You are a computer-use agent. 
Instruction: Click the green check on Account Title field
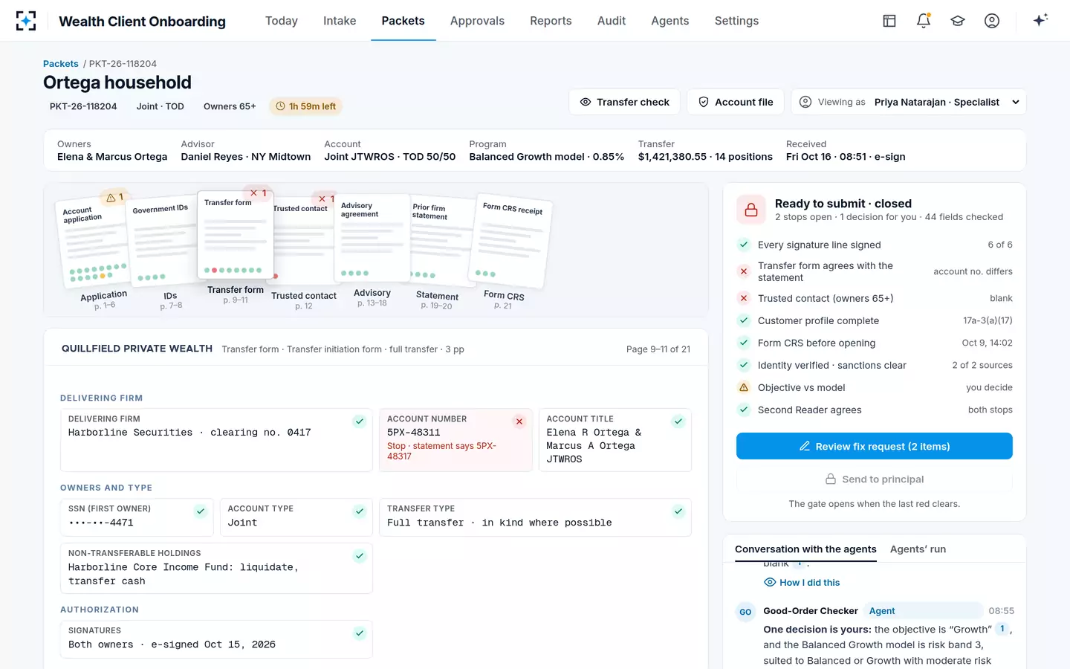pyautogui.click(x=678, y=421)
